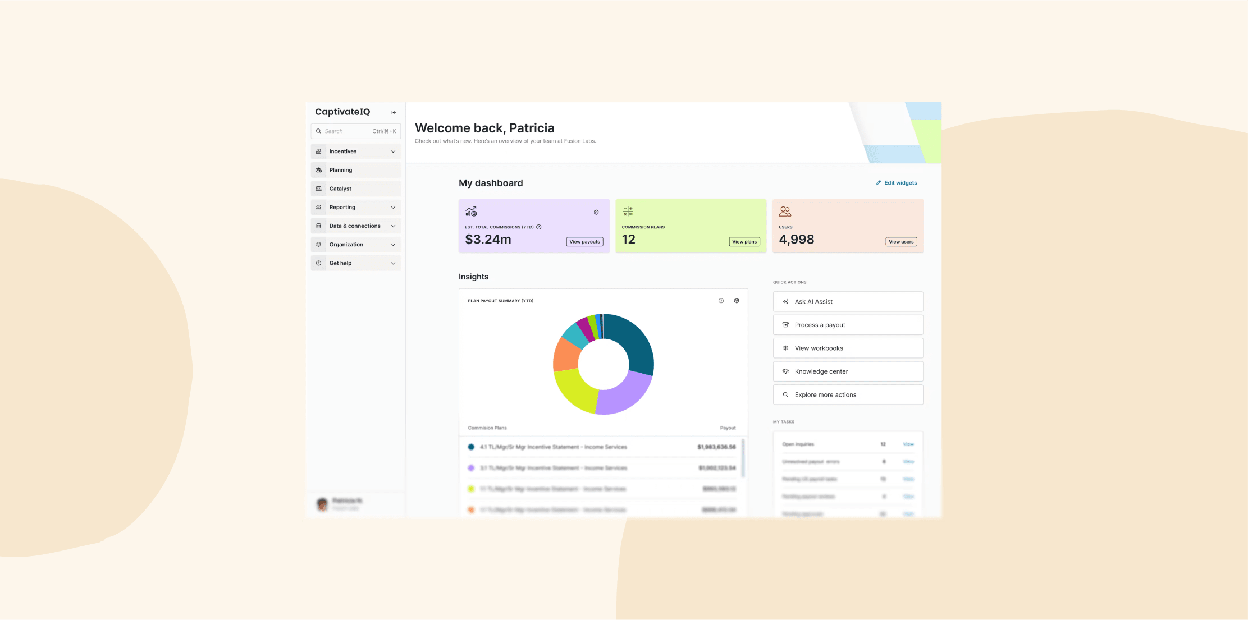Select the Incentives label in sidebar
The height and width of the screenshot is (620, 1248).
(x=343, y=151)
